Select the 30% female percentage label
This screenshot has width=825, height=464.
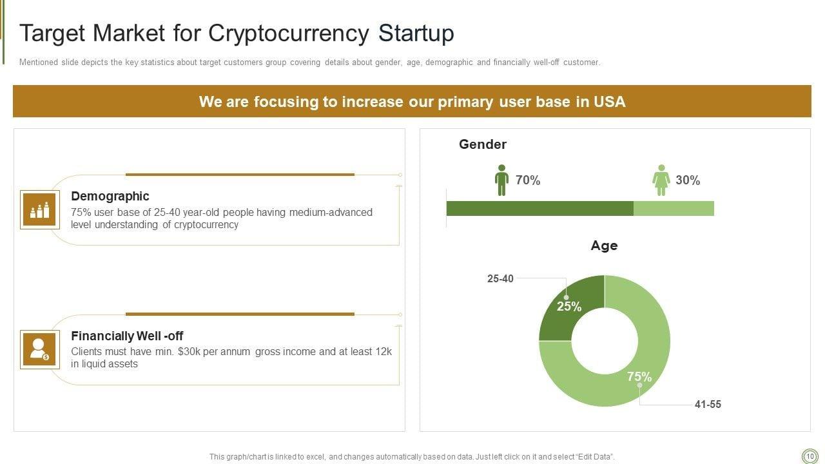point(688,180)
